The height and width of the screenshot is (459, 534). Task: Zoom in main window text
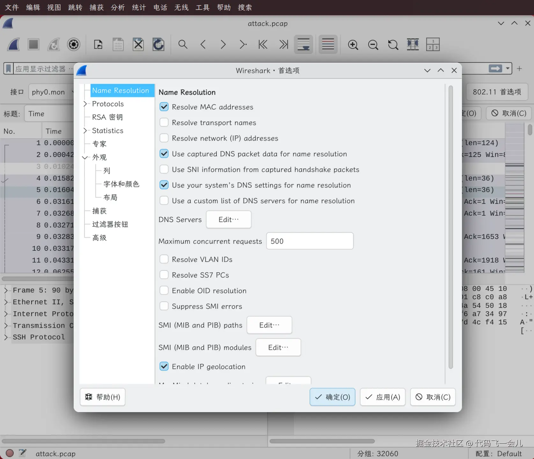353,44
